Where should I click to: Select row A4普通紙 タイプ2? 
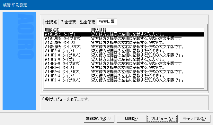pos(124,43)
